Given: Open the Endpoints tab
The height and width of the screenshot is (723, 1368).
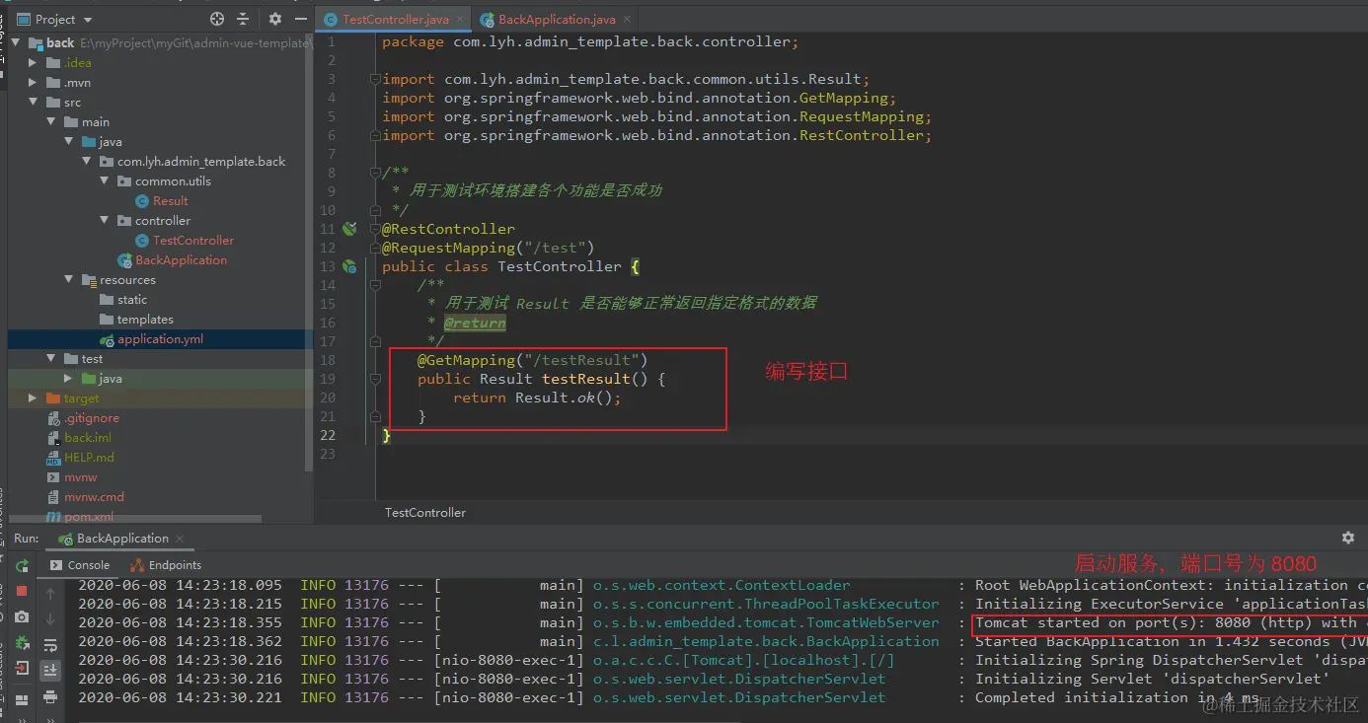Looking at the screenshot, I should pos(165,565).
